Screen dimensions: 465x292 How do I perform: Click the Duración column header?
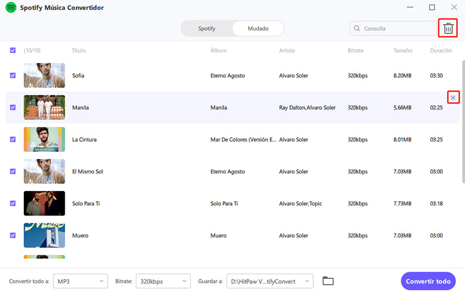441,50
